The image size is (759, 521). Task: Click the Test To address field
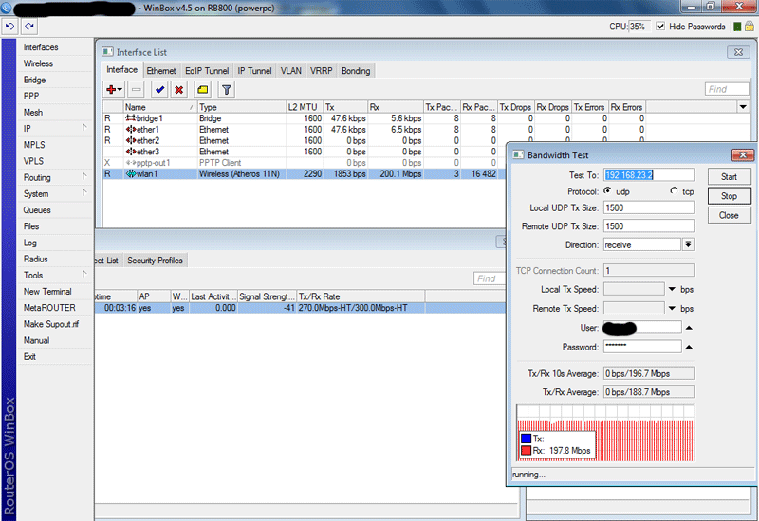649,175
